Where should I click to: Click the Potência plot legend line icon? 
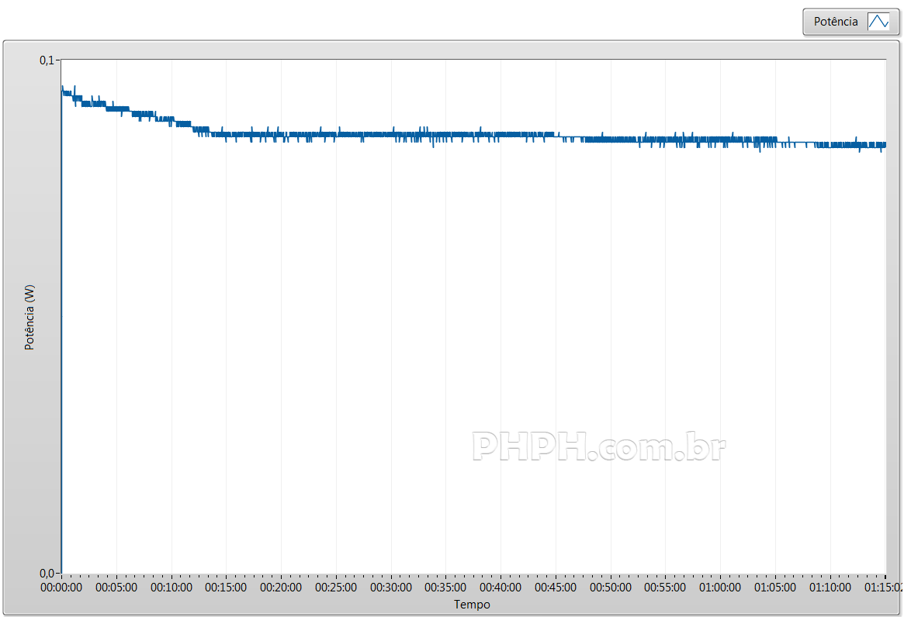tap(878, 22)
